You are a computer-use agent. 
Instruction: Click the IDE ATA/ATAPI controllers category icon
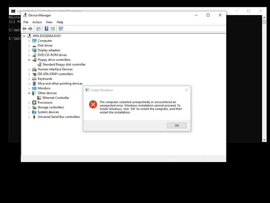34,74
